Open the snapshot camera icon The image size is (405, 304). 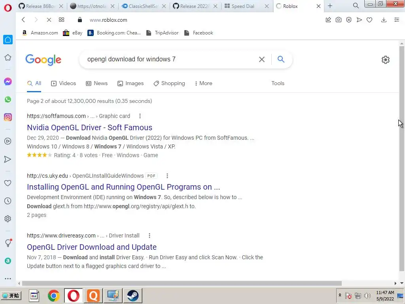pos(339,20)
